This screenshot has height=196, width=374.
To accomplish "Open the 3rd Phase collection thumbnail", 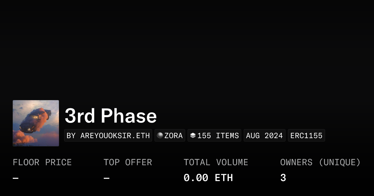I will click(36, 123).
